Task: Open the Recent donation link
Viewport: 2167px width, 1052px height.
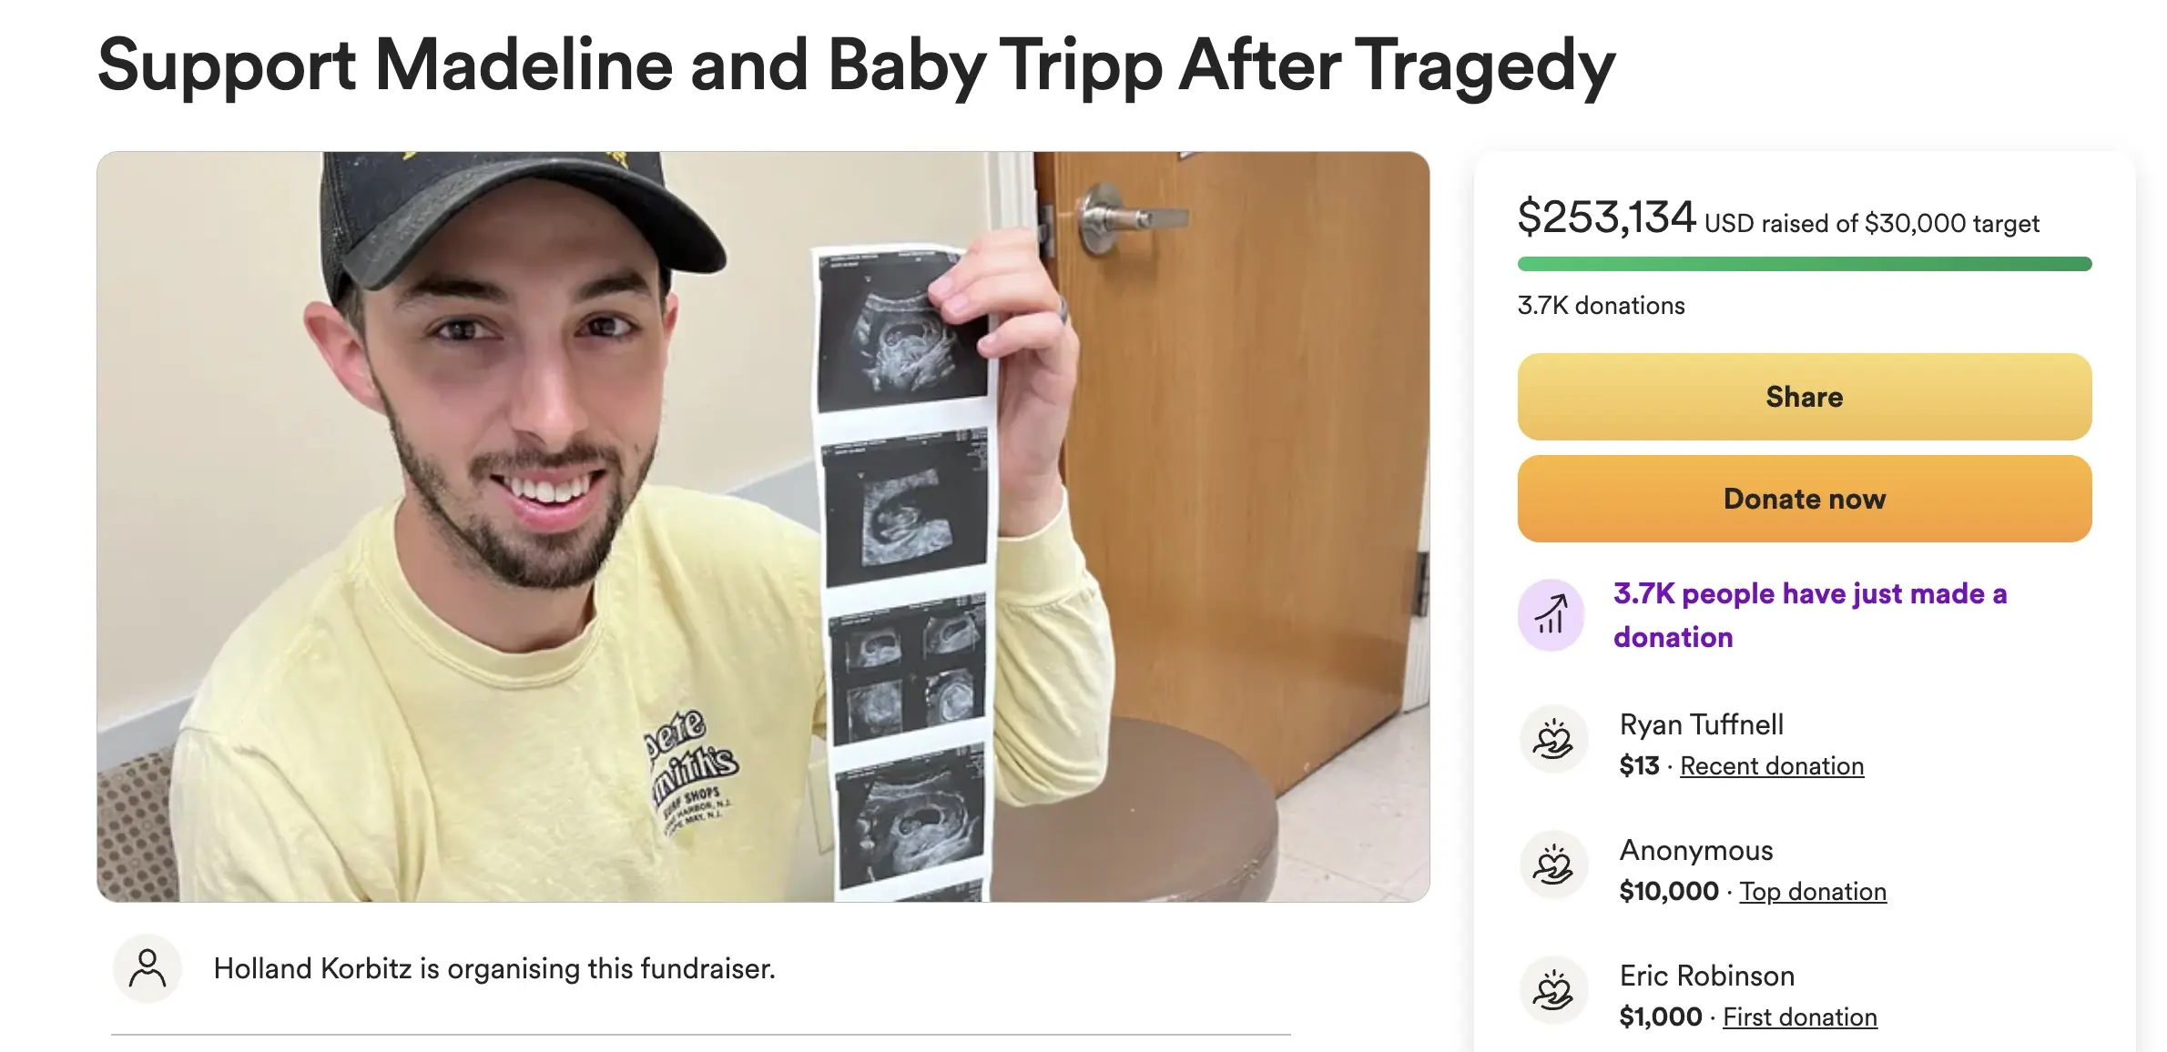Action: (1772, 766)
